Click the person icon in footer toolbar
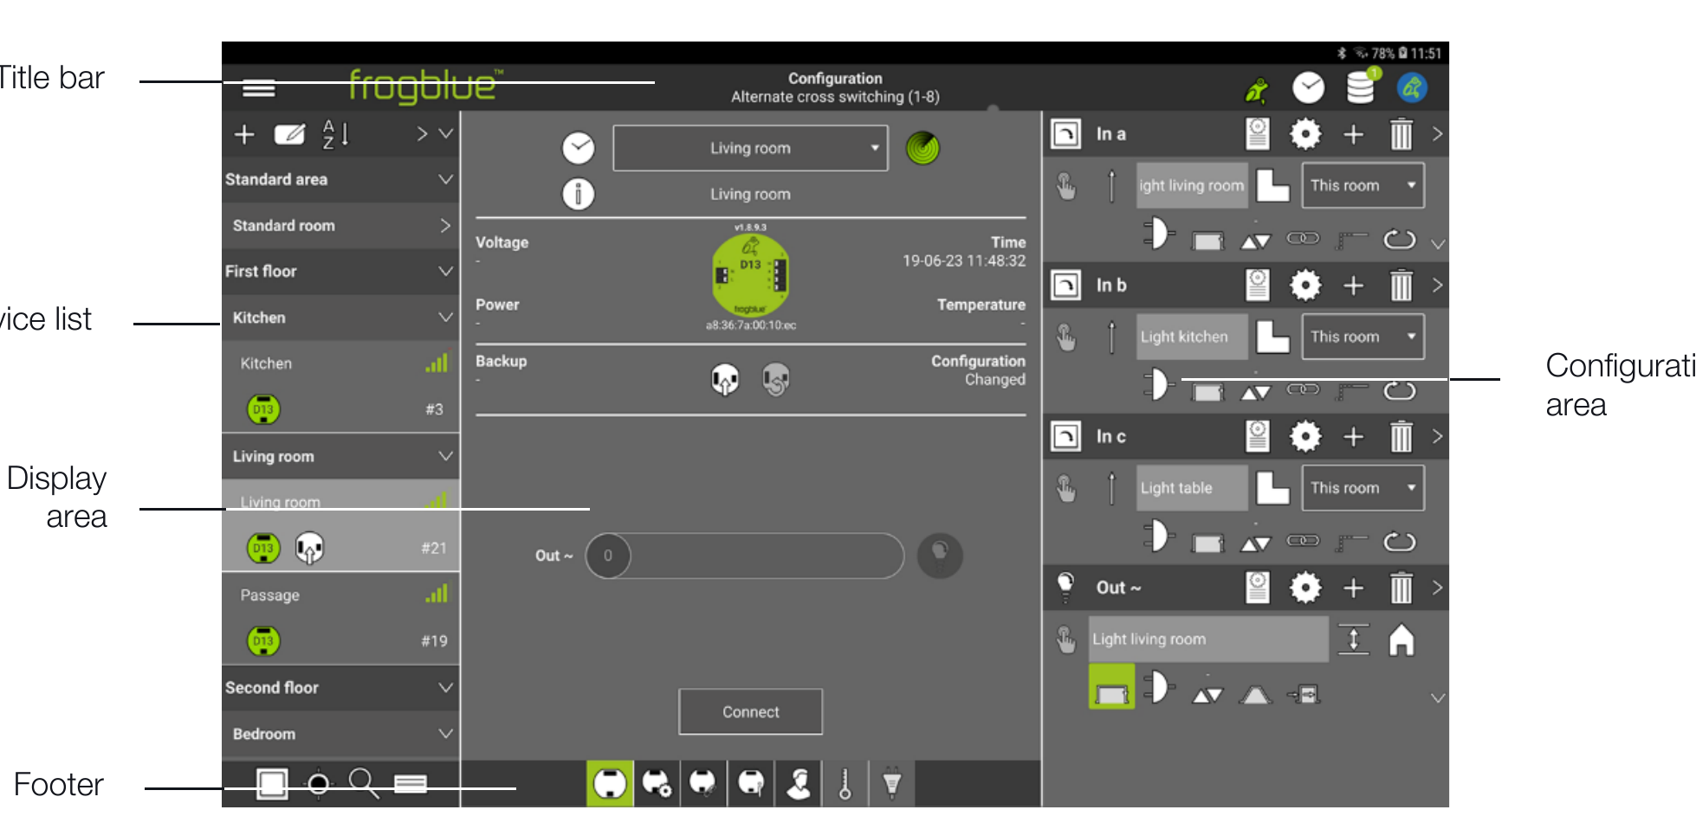The height and width of the screenshot is (829, 1696). pyautogui.click(x=799, y=784)
